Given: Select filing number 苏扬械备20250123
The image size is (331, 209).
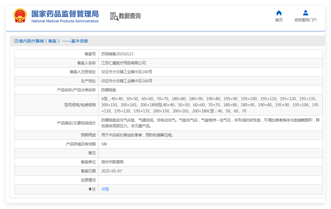Looking at the screenshot, I should coord(117,54).
